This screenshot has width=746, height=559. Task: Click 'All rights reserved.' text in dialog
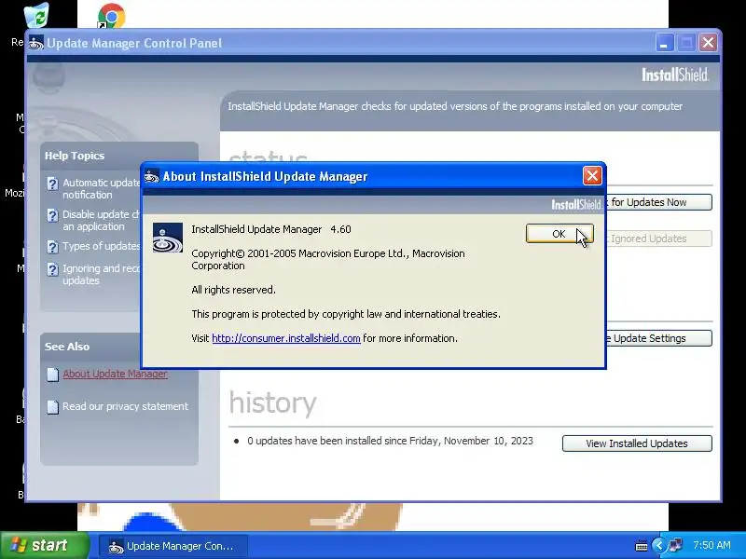tap(234, 290)
